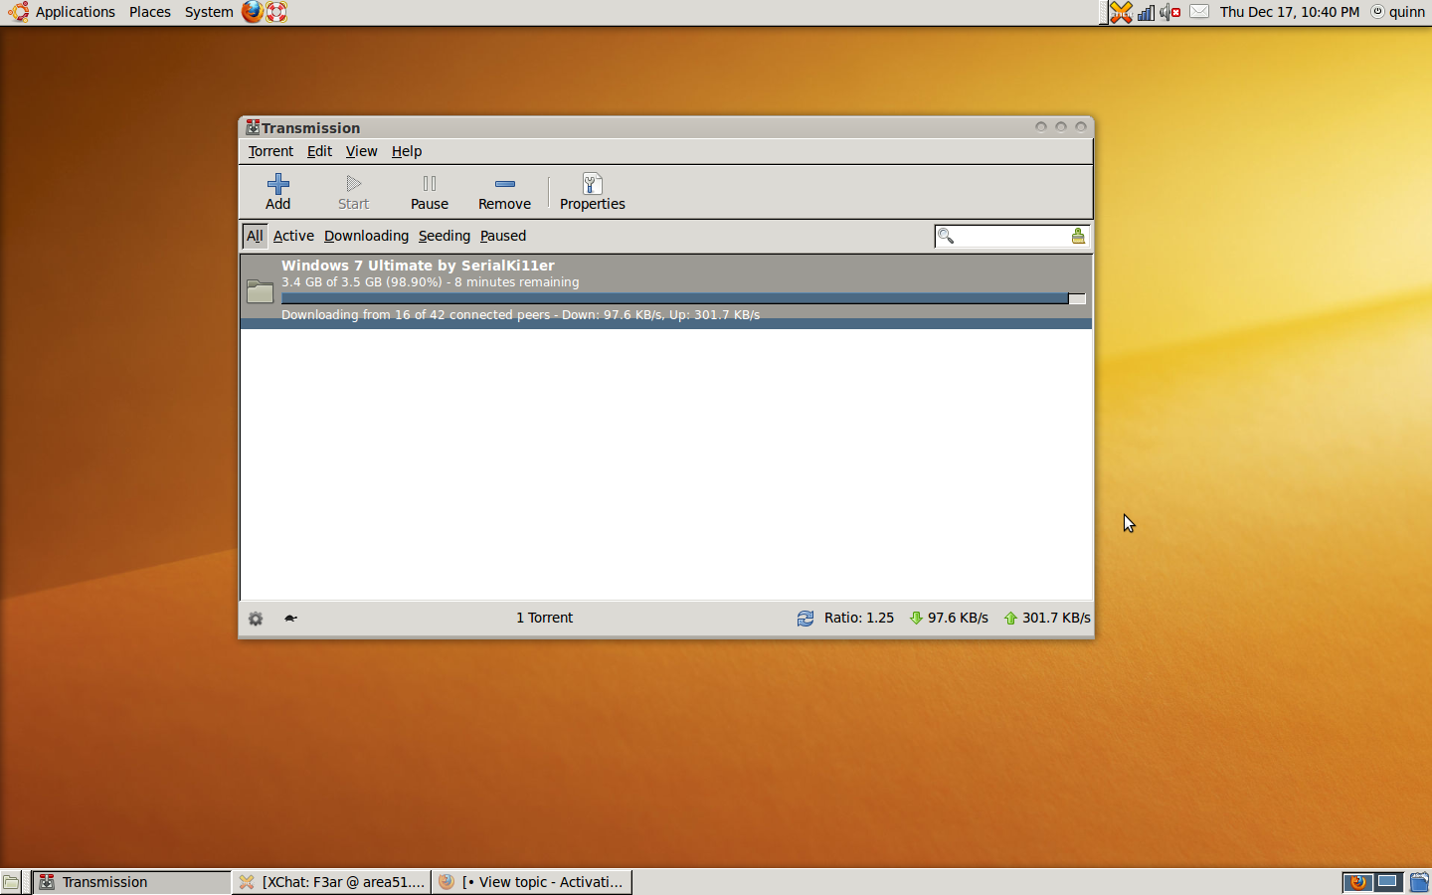Open torrent Properties from the toolbar
This screenshot has width=1432, height=895.
592,192
